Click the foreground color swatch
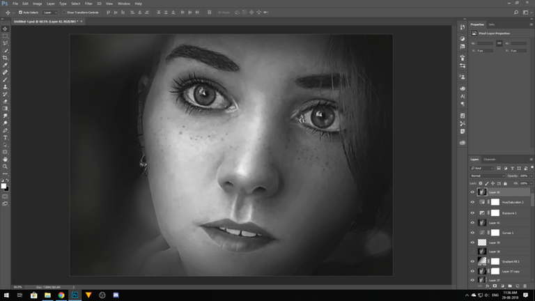The height and width of the screenshot is (301, 535). (x=4, y=185)
